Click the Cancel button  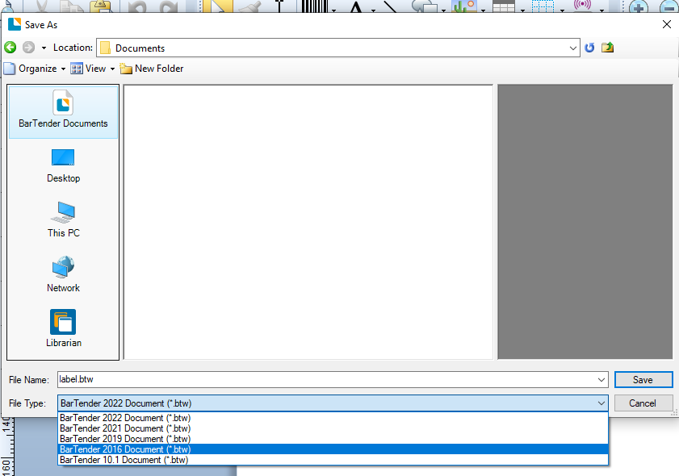tap(643, 403)
